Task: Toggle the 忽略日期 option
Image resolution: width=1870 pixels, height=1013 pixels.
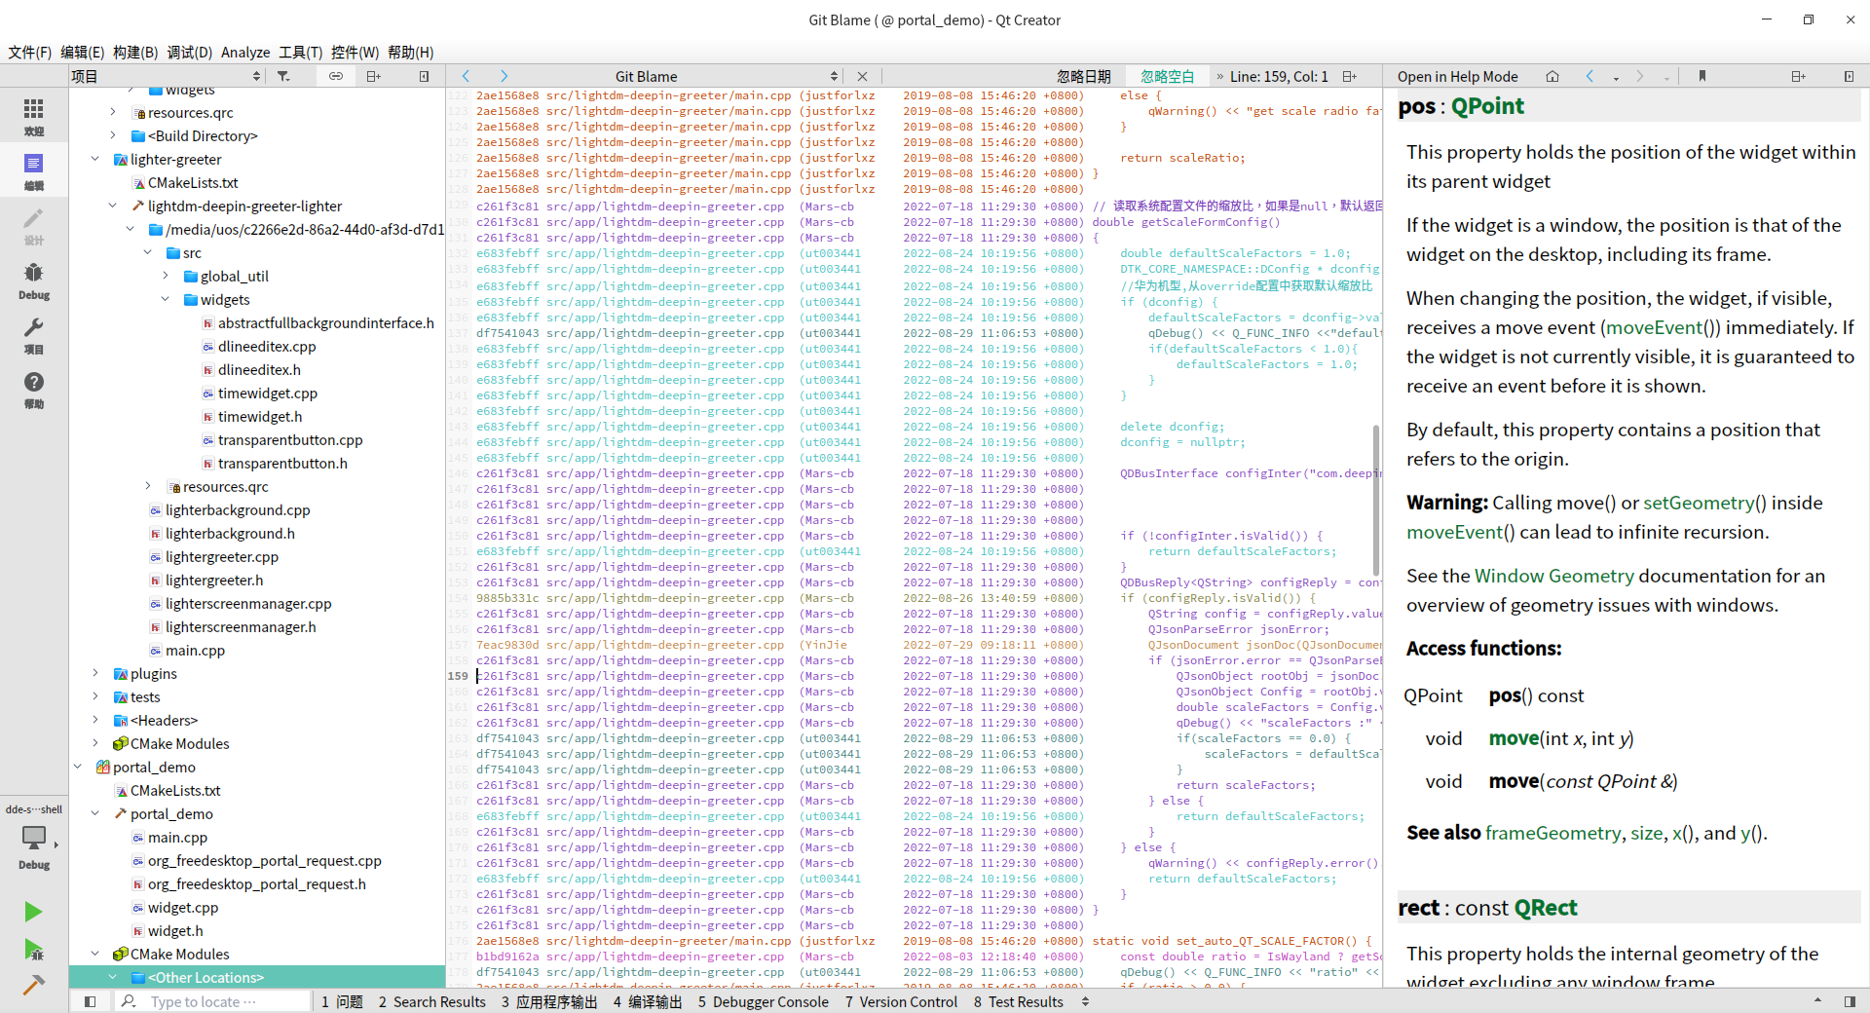Action: coord(1083,76)
